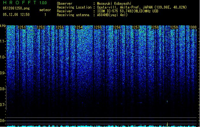The image size is (200, 127).
Task: Click the Ogata-vill. Akita-Pref. JAPAN location text
Action: 142,7
